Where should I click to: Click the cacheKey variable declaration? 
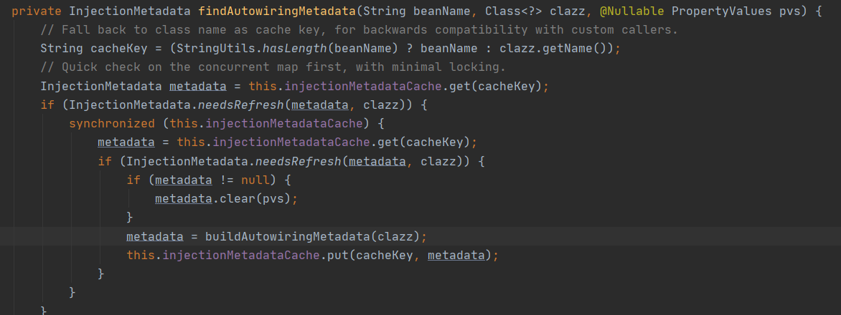118,49
